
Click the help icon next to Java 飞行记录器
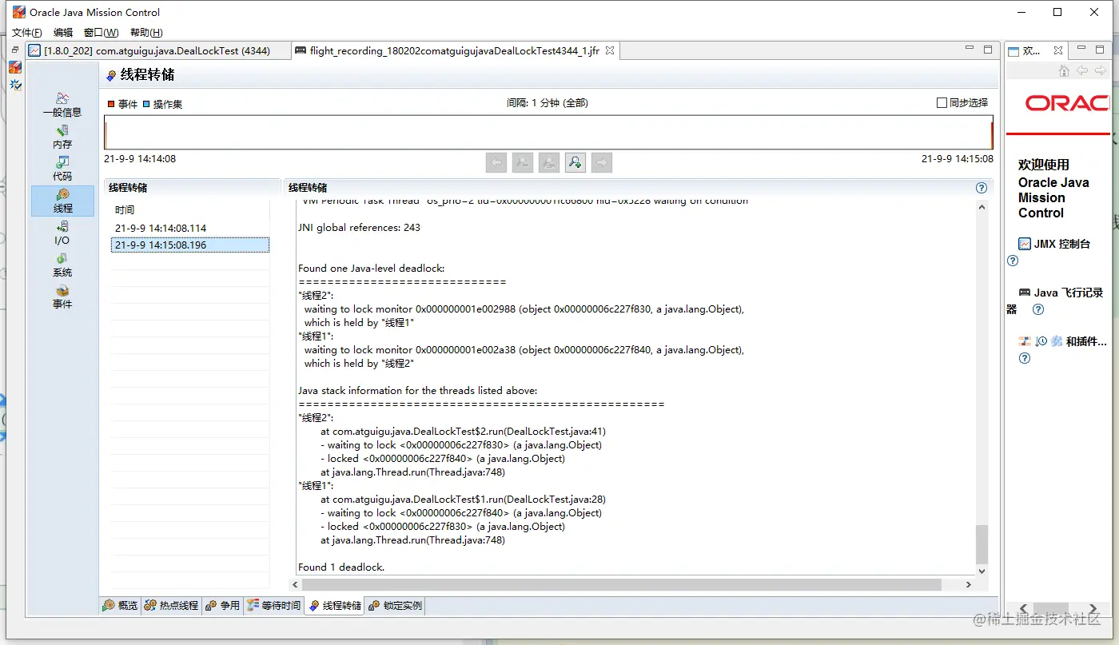tap(1038, 309)
